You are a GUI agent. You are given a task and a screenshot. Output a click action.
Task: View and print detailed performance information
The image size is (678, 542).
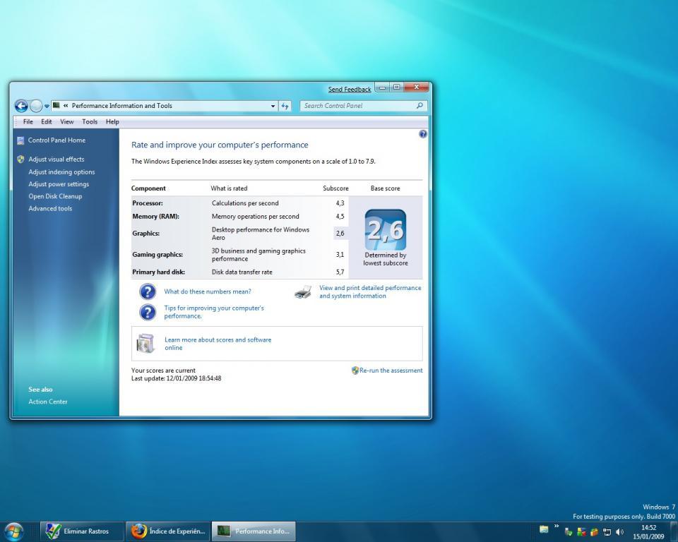(x=370, y=291)
